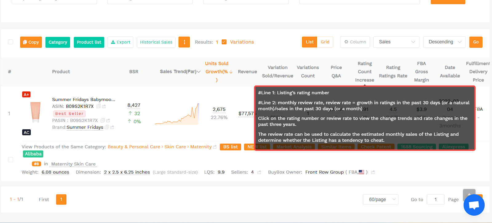Click the Best Seller badge

(69, 114)
